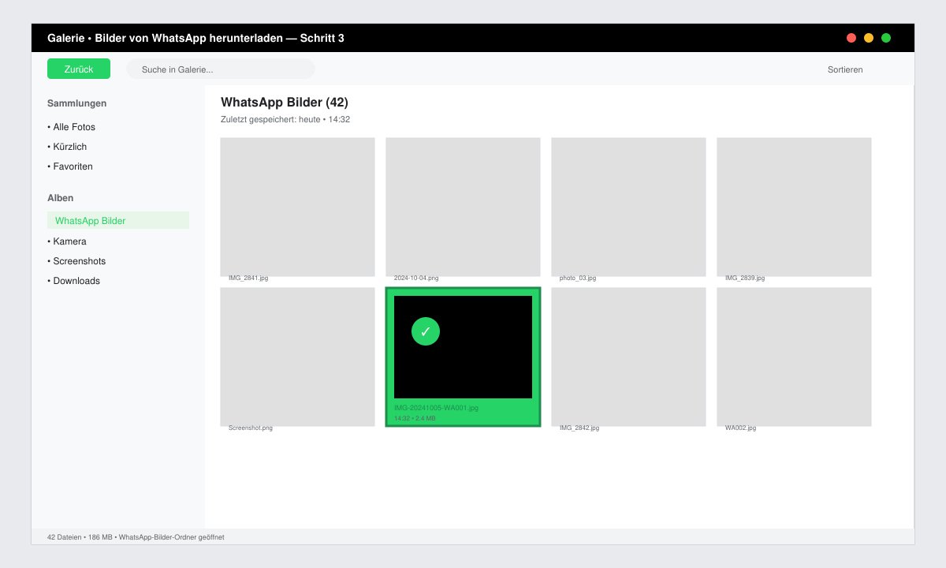Click the file info 14:32 • 2.4 MB
Image resolution: width=946 pixels, height=568 pixels.
[x=415, y=418]
